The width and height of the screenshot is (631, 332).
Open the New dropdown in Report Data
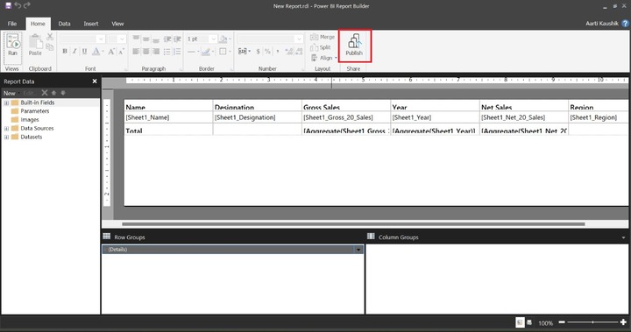point(11,93)
